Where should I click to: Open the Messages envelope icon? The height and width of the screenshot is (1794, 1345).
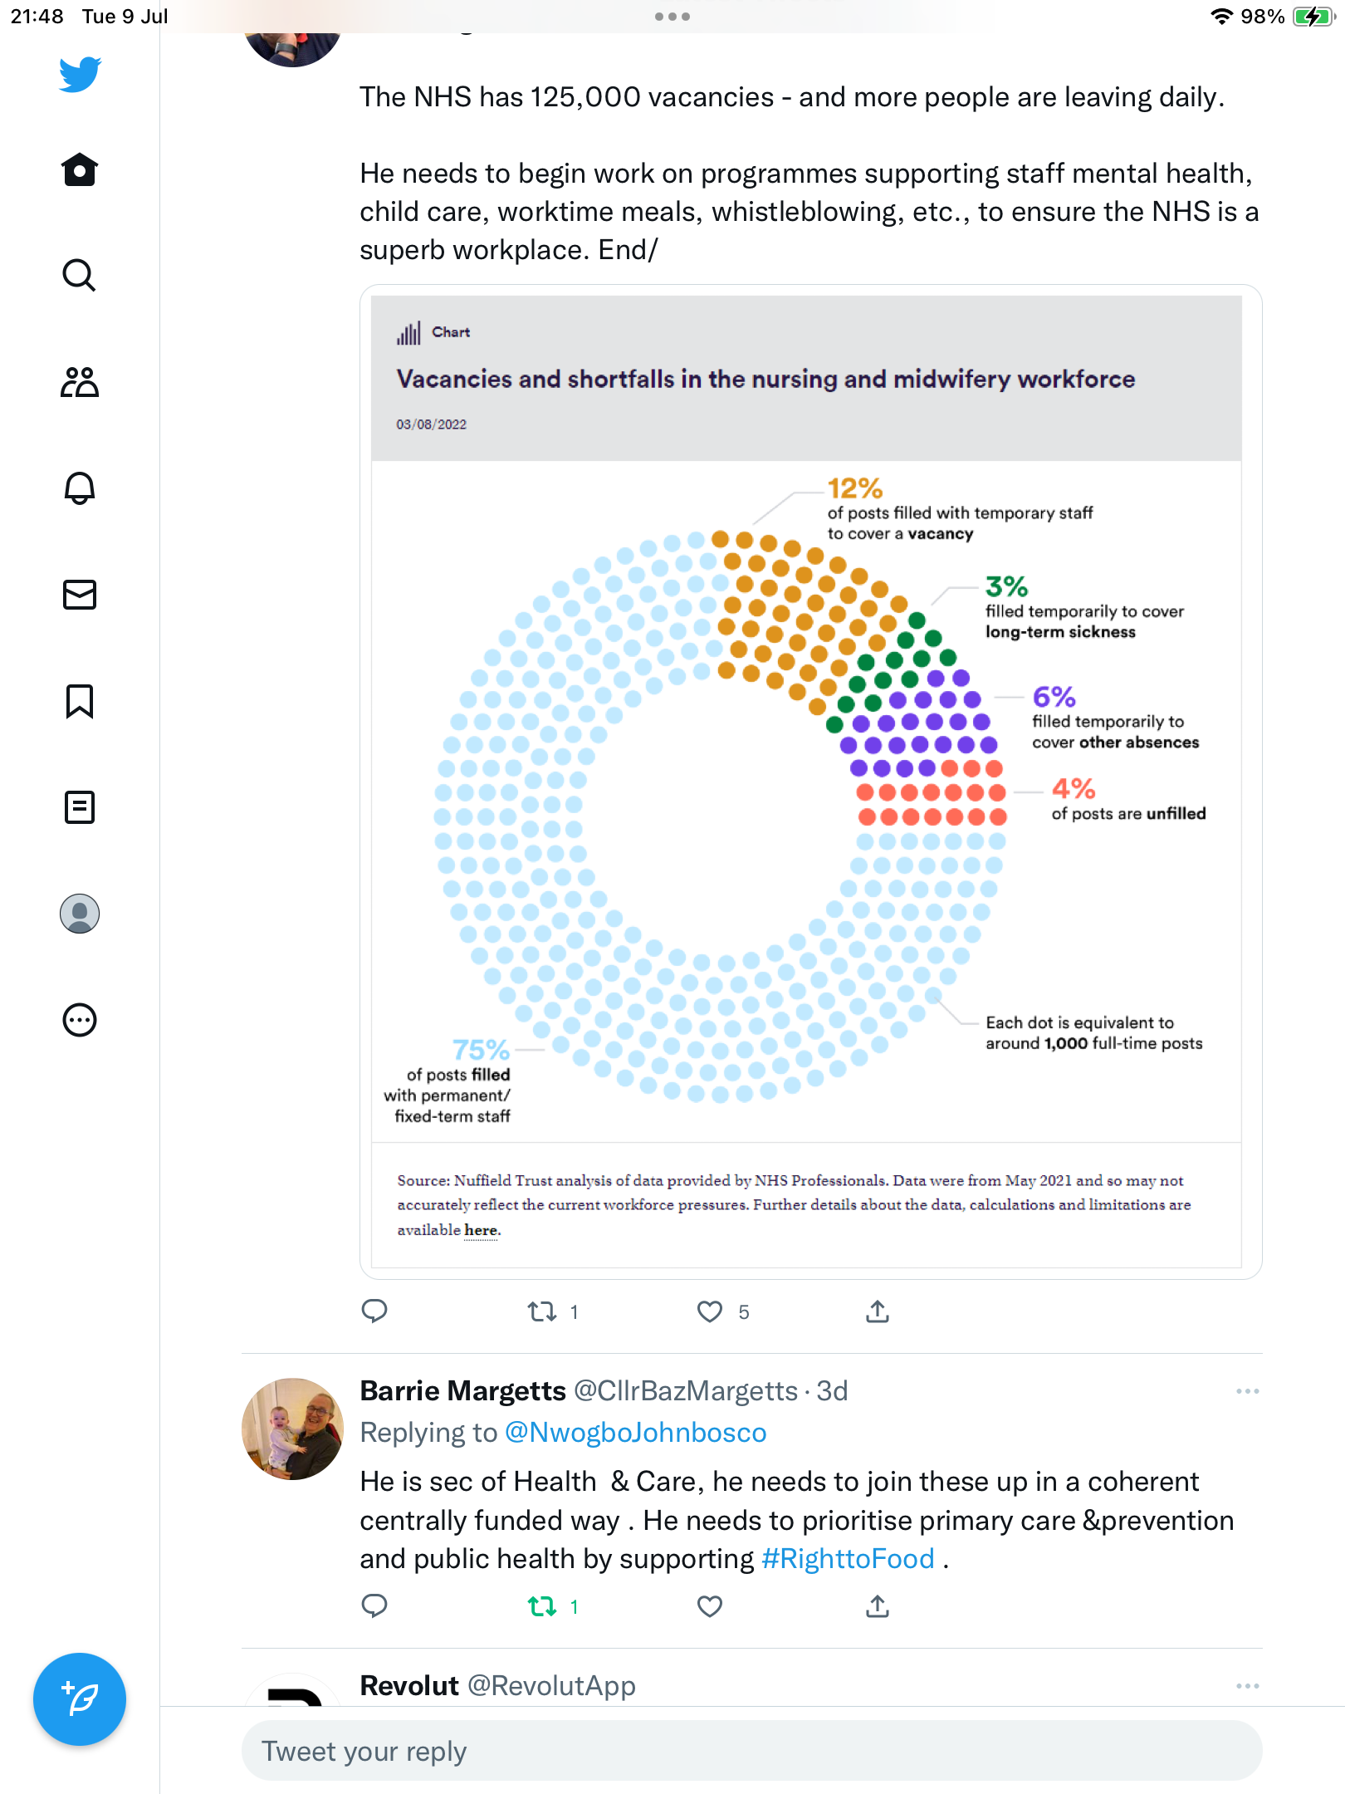point(80,595)
